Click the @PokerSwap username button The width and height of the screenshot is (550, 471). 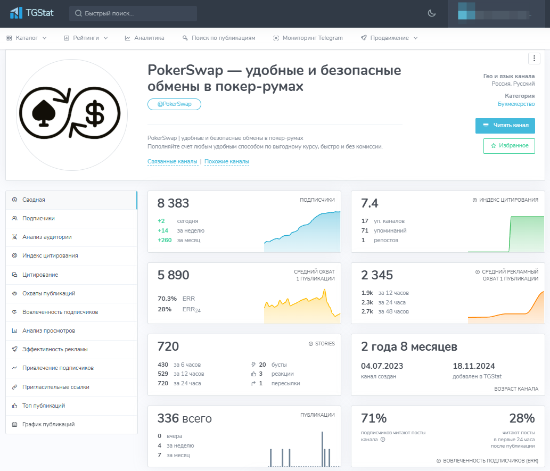pos(174,104)
